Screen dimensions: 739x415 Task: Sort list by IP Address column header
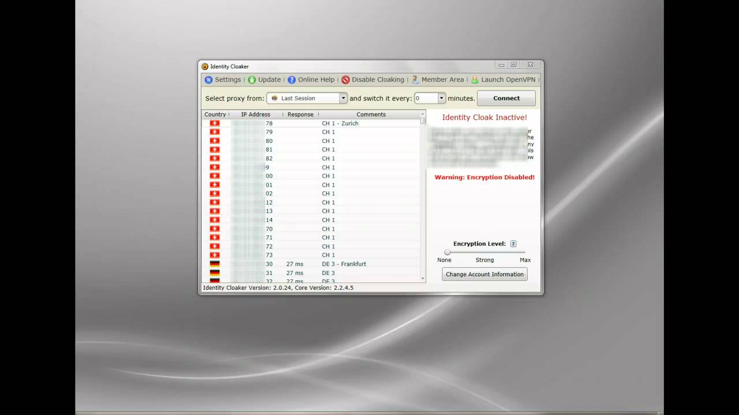[256, 114]
